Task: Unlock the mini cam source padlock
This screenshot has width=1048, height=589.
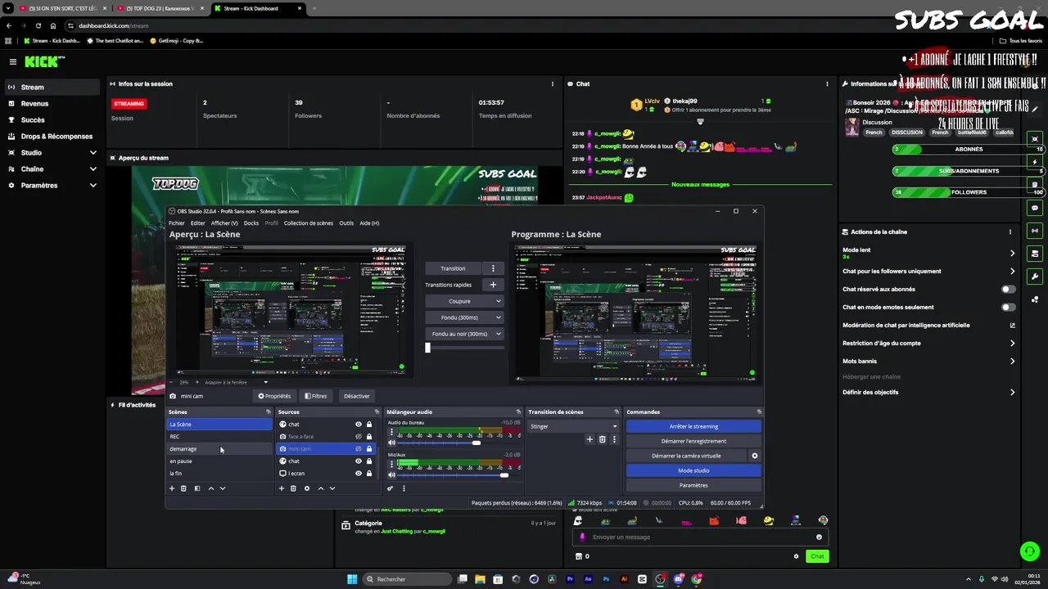Action: tap(369, 448)
